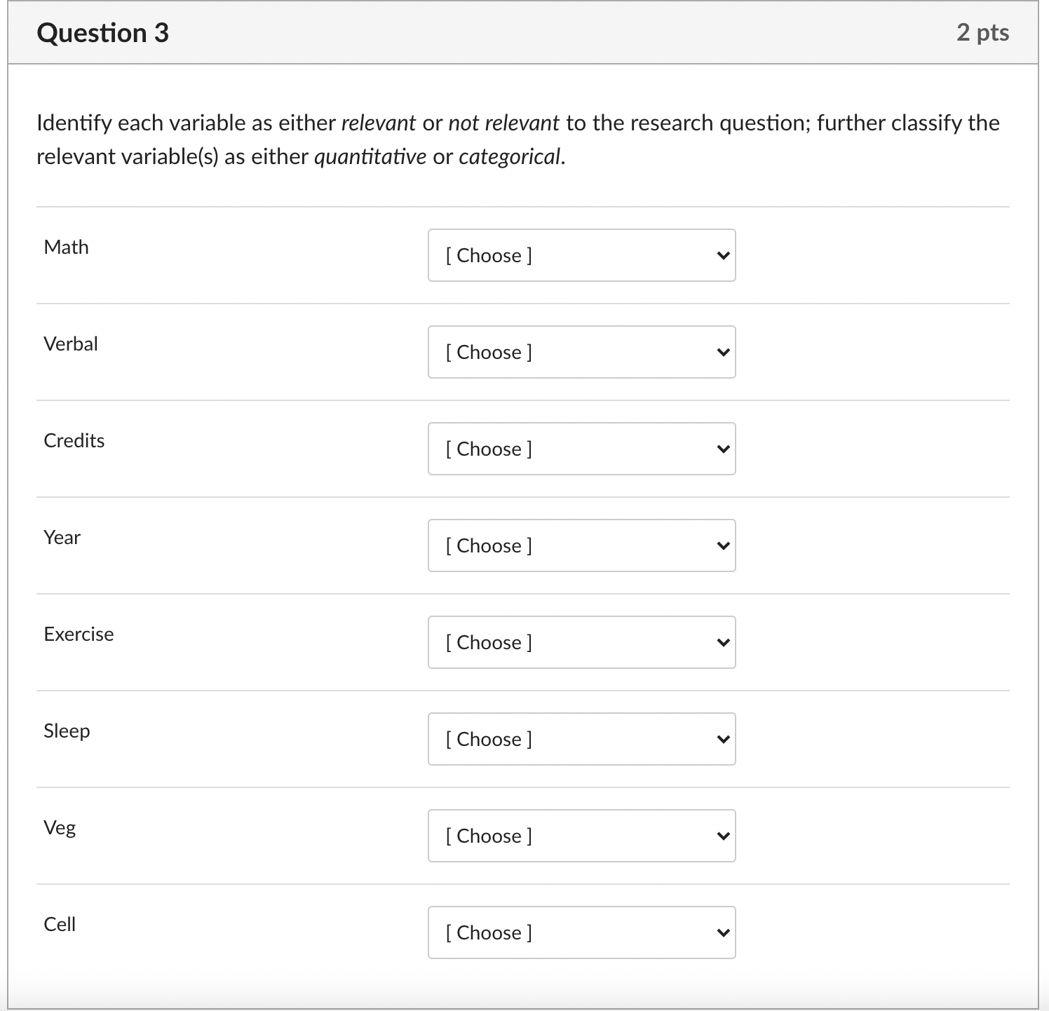The height and width of the screenshot is (1011, 1049).
Task: Click the chevron on the Sleep selector
Action: pos(723,739)
